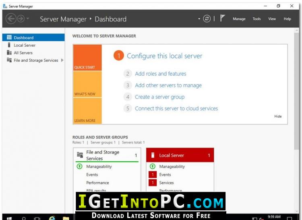
Task: Click Add roles and features link
Action: click(161, 74)
